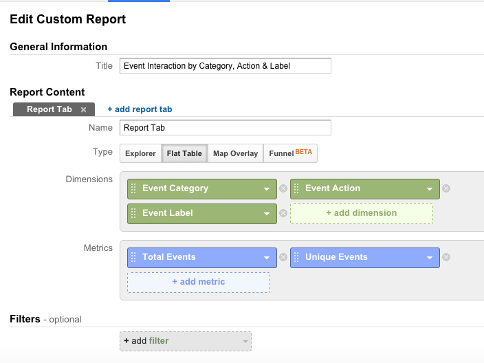The image size is (484, 363).
Task: Focus the tab Name input field
Action: tap(225, 127)
